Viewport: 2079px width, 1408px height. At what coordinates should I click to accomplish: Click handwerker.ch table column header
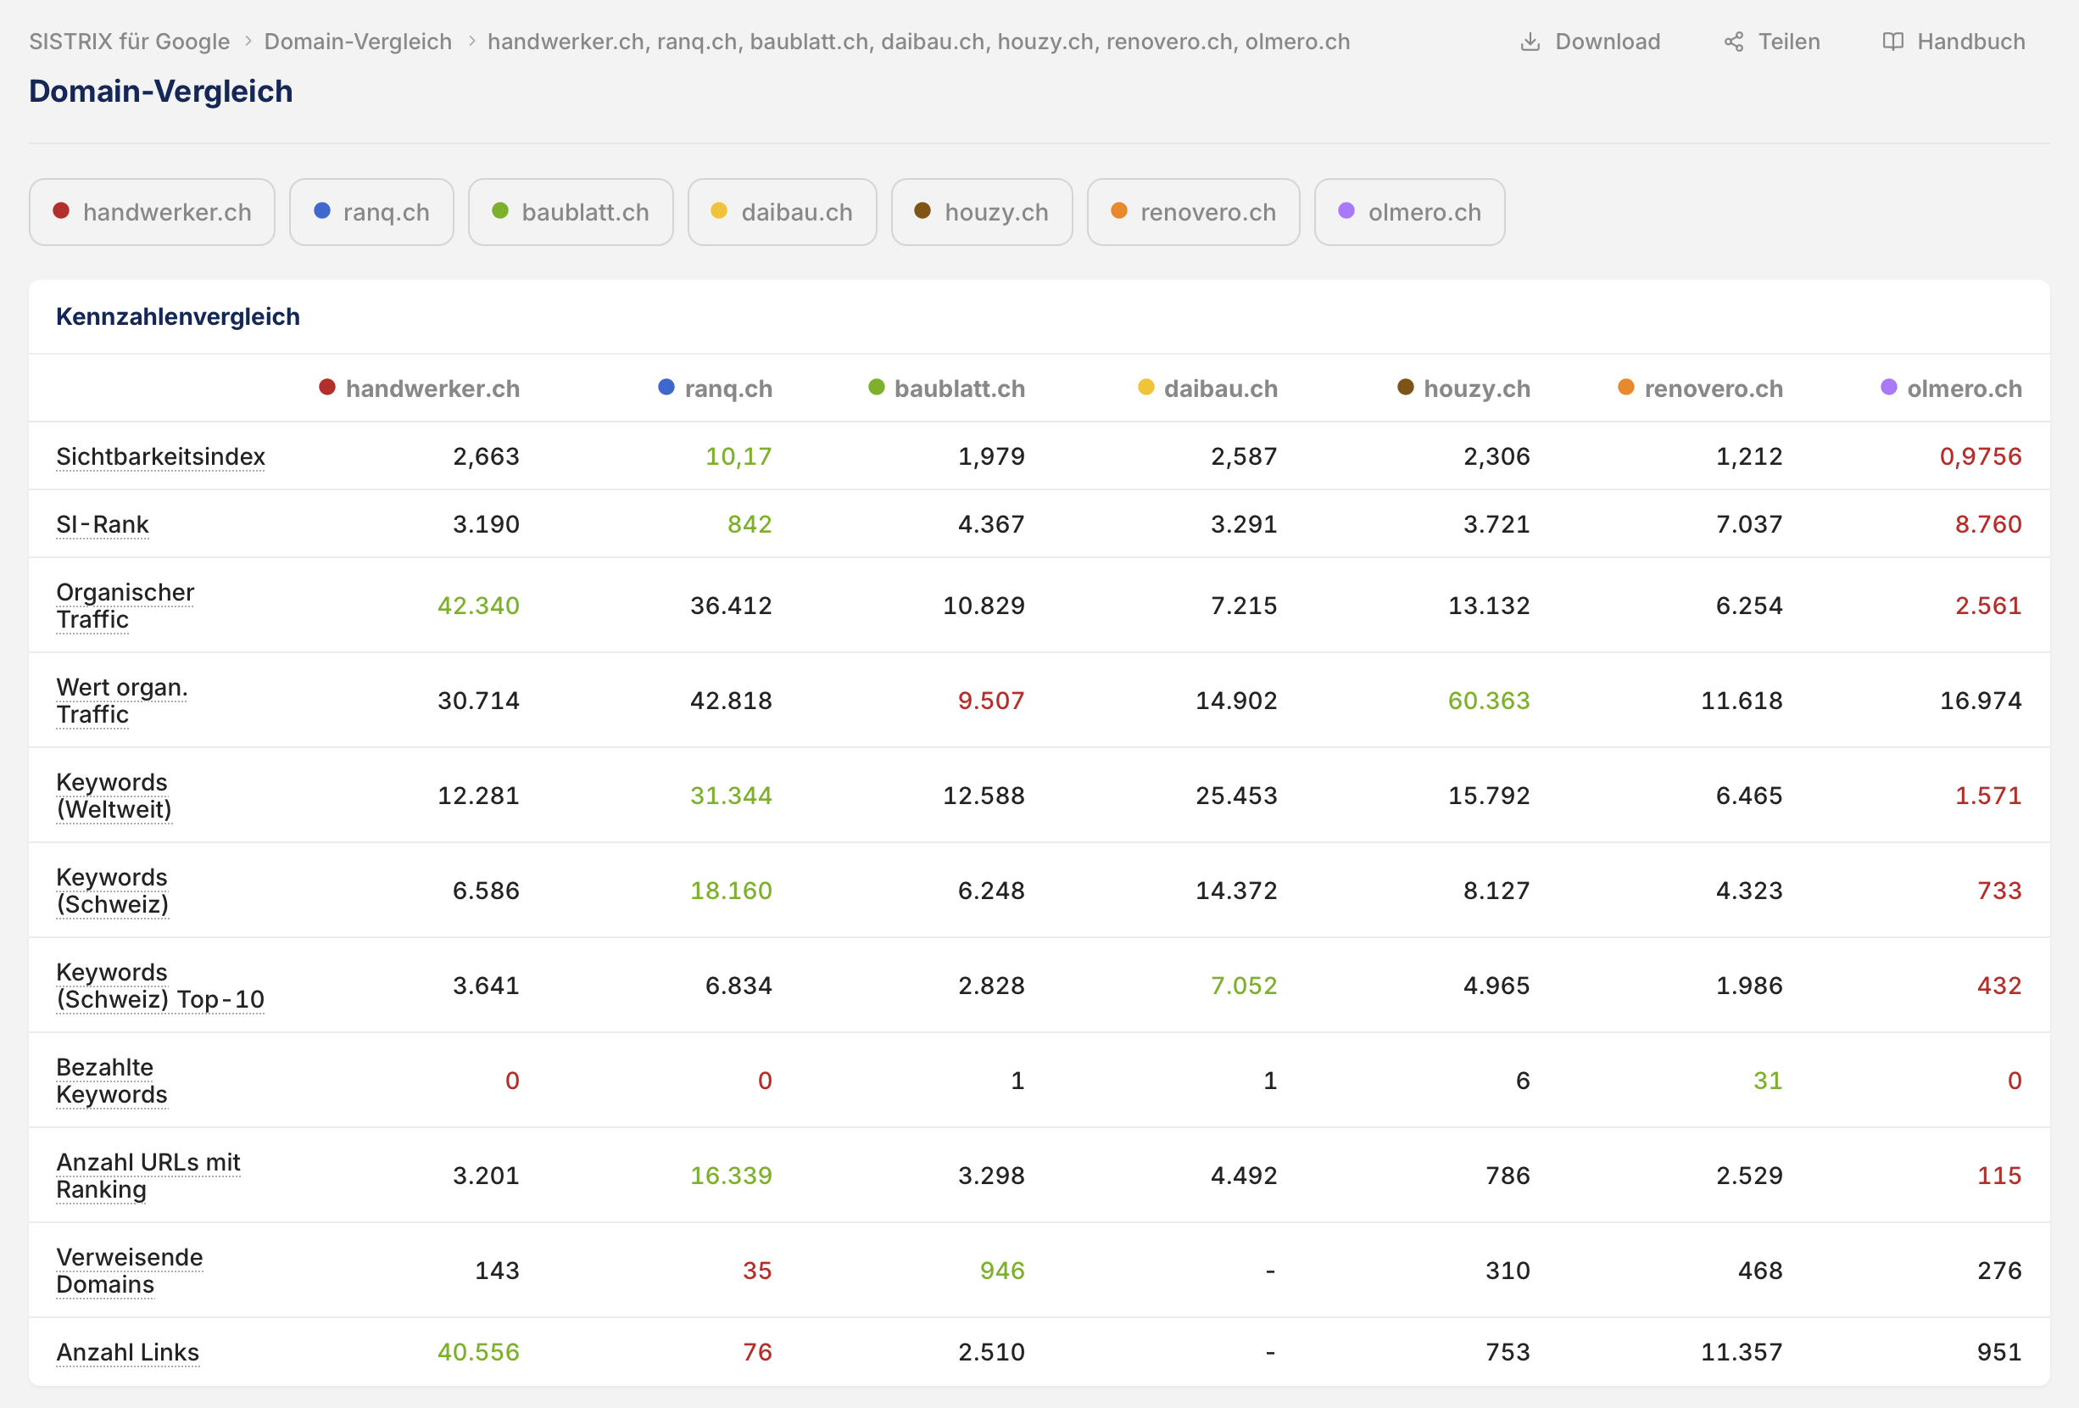click(420, 388)
